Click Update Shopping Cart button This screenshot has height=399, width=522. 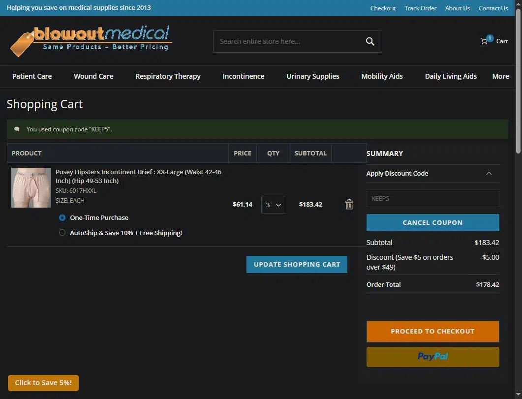(x=297, y=265)
